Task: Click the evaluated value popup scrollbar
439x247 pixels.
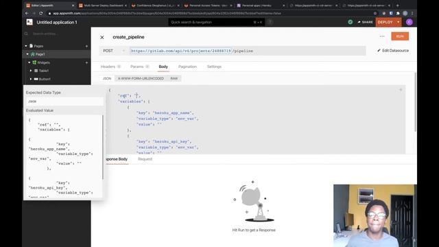Action: point(103,148)
